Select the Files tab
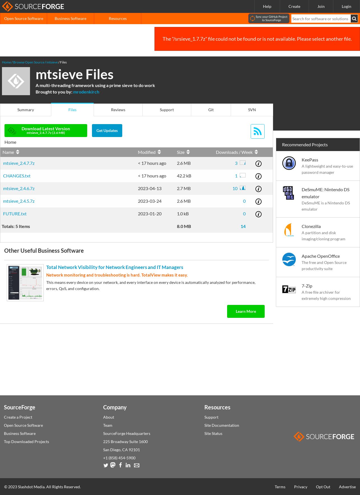Viewport: 360px width, 495px height. point(72,110)
